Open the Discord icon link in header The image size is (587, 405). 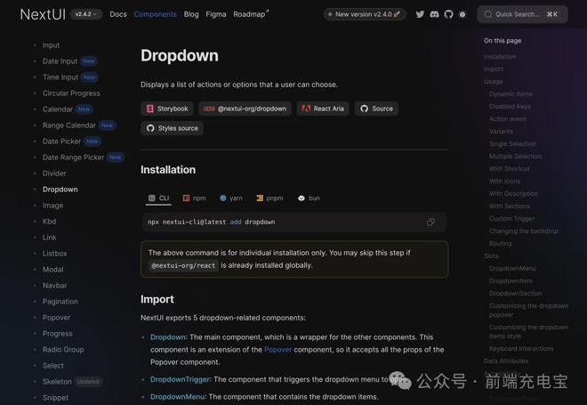coord(434,14)
